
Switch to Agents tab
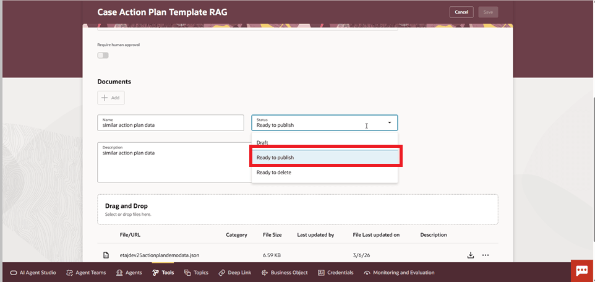[x=129, y=273]
